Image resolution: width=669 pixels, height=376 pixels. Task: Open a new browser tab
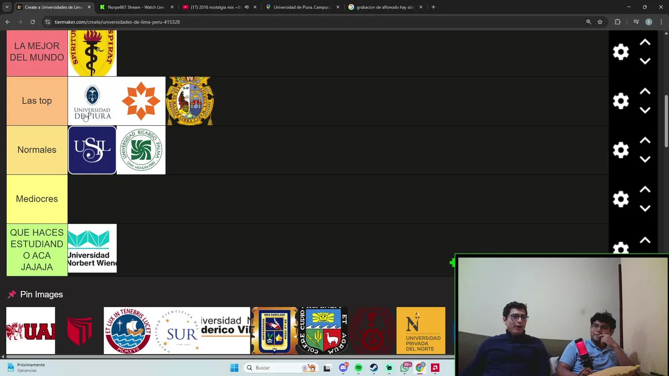(433, 7)
